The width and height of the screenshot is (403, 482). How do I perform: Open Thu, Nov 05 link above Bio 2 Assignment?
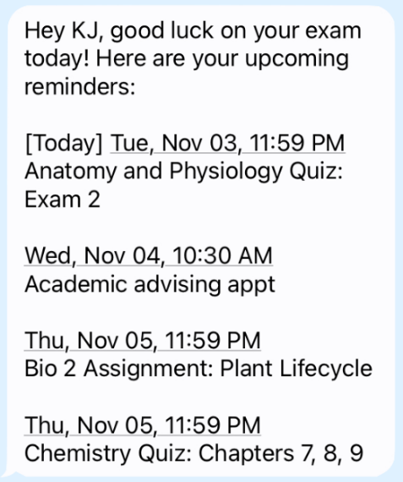(x=143, y=341)
